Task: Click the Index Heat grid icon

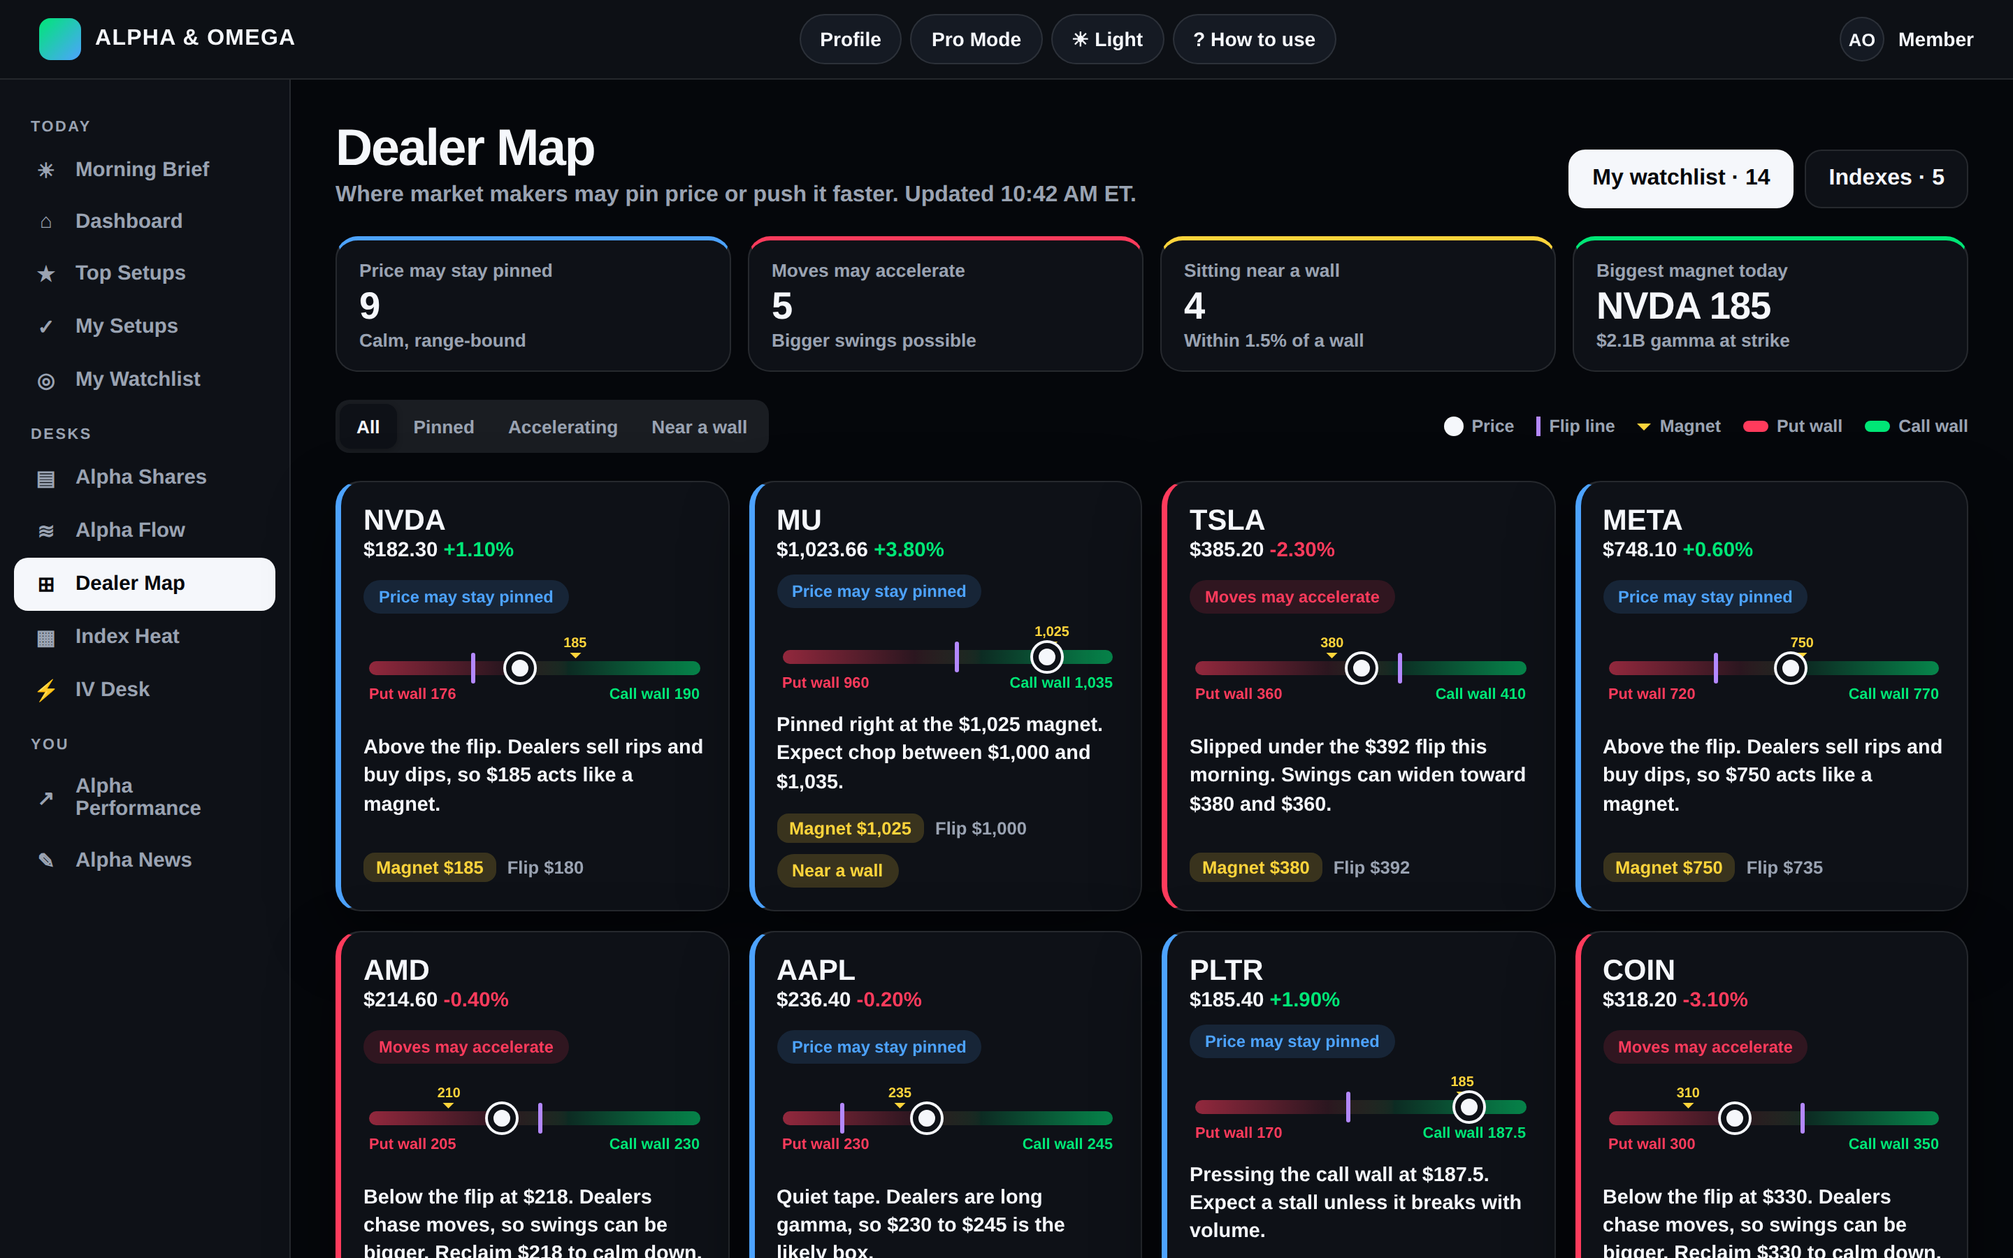Action: coord(45,637)
